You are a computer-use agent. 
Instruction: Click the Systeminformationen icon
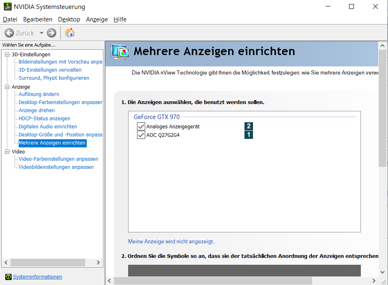pyautogui.click(x=9, y=276)
